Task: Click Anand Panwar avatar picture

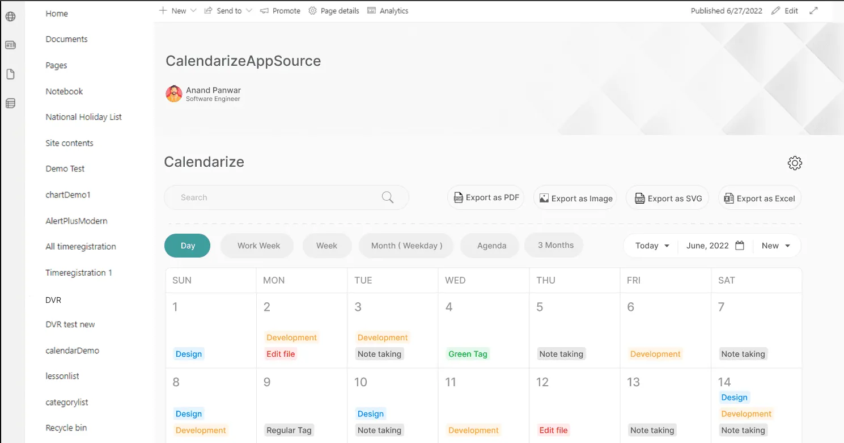Action: [174, 94]
